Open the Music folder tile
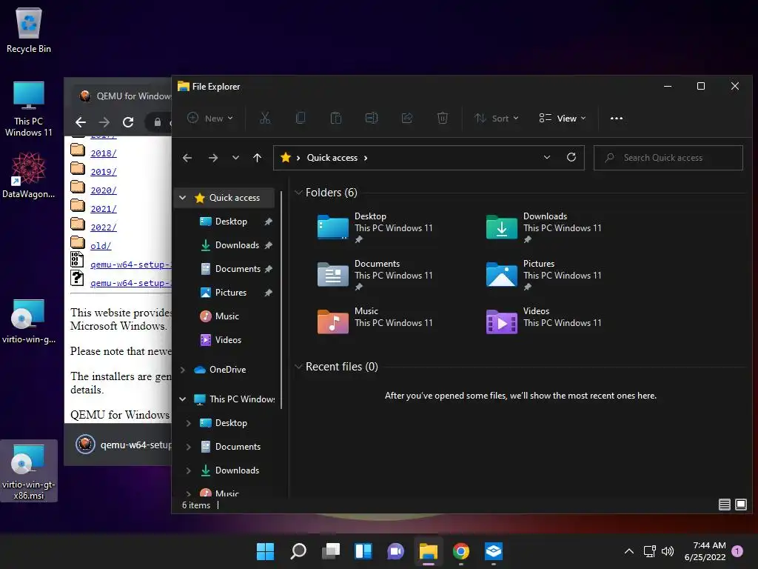 click(x=375, y=322)
